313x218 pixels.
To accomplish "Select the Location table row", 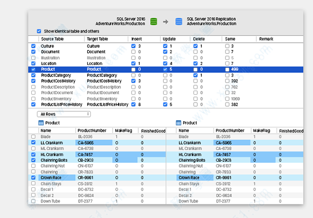I will point(50,63).
